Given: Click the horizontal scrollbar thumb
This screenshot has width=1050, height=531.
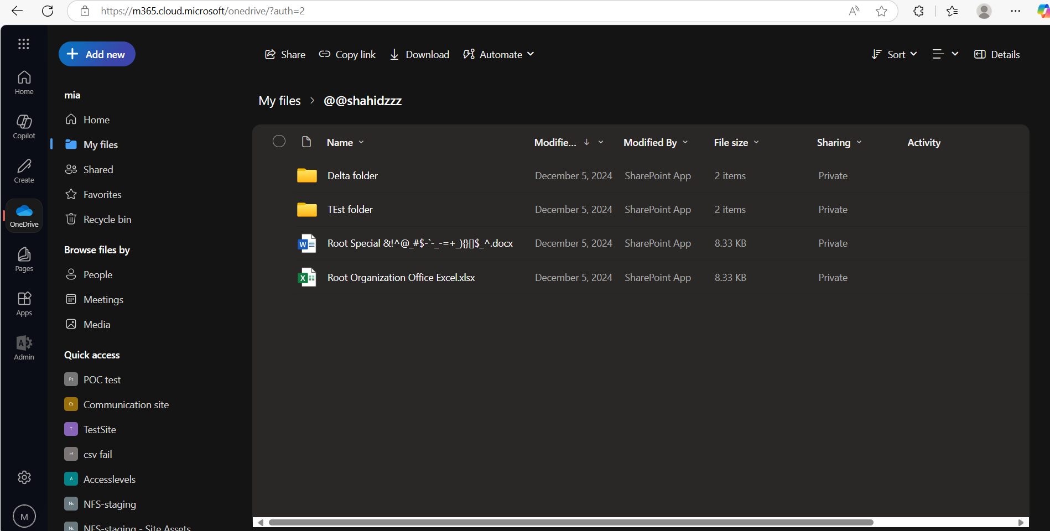Looking at the screenshot, I should 571,522.
